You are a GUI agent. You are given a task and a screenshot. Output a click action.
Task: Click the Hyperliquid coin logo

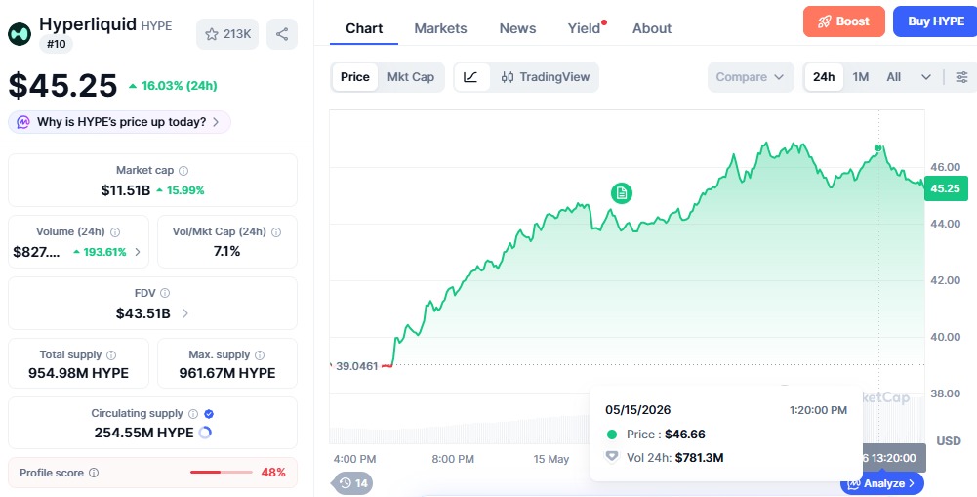[x=20, y=33]
